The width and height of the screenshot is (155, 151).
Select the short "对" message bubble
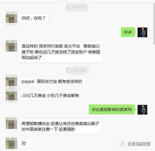pyautogui.click(x=25, y=143)
